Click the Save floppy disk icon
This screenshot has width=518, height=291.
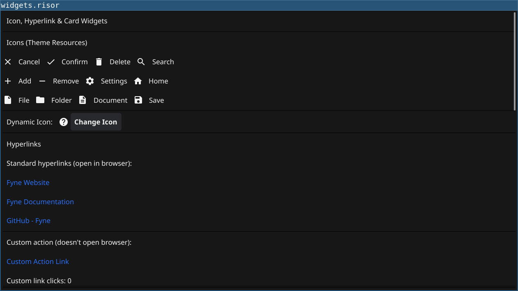coord(138,100)
